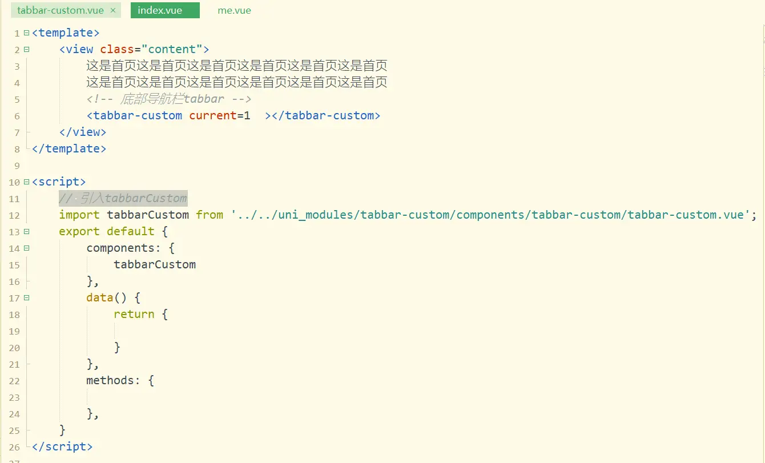
Task: Click the import path string ending in tabbar-custom.vue
Action: pos(490,215)
